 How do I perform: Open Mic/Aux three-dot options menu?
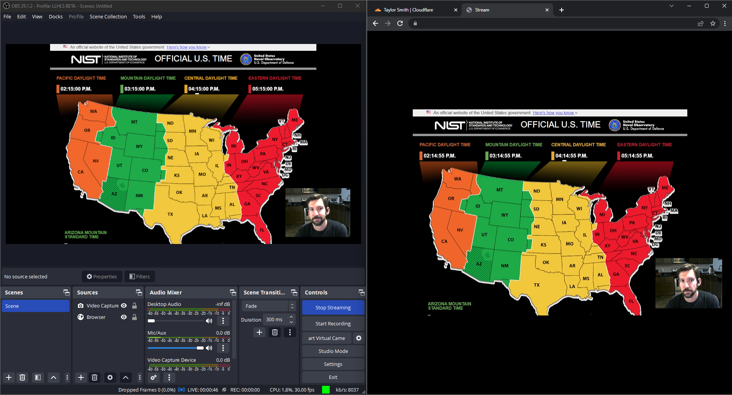click(223, 348)
